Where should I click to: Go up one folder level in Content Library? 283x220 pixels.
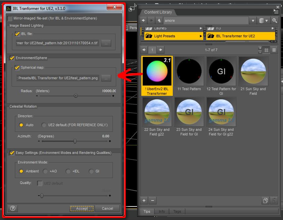point(159,20)
